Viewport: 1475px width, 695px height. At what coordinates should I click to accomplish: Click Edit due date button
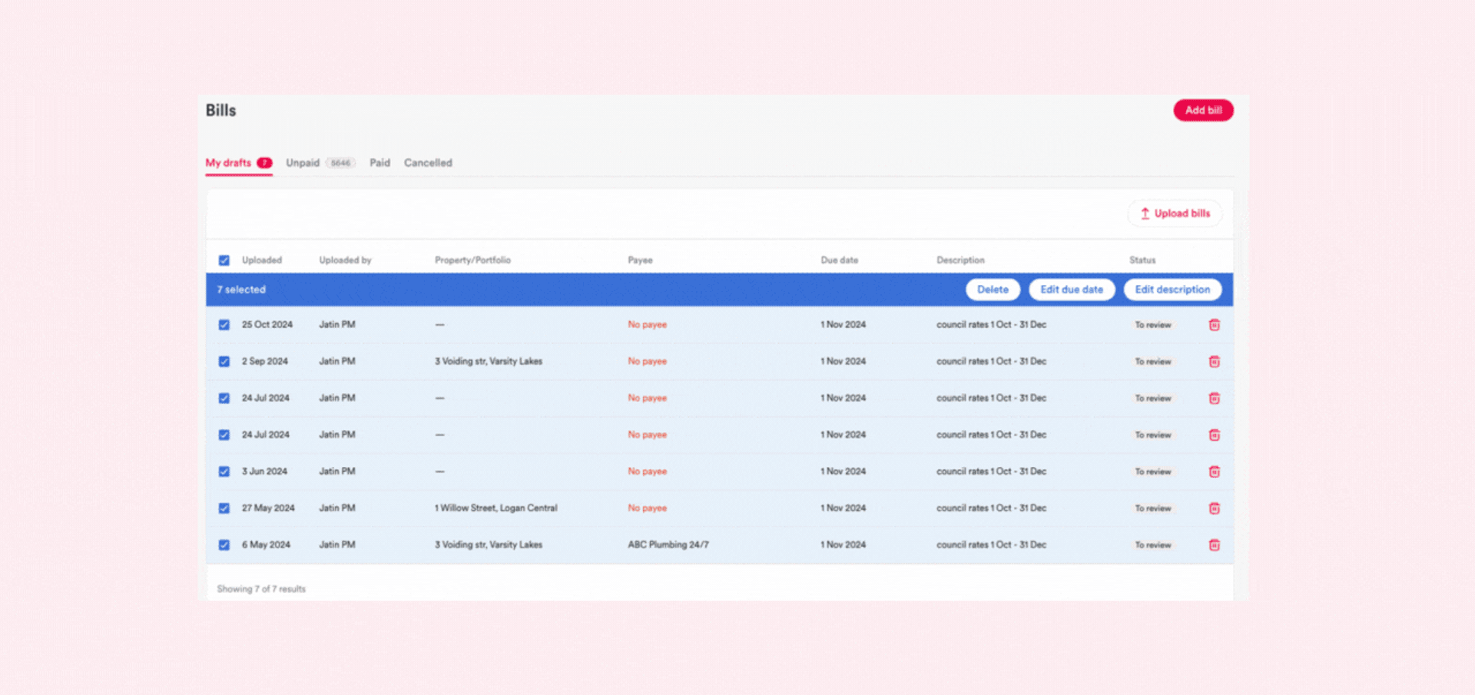(x=1072, y=290)
